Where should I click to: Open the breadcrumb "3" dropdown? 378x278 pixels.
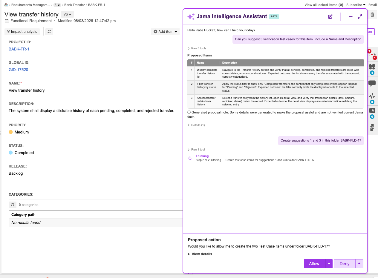tap(57, 5)
